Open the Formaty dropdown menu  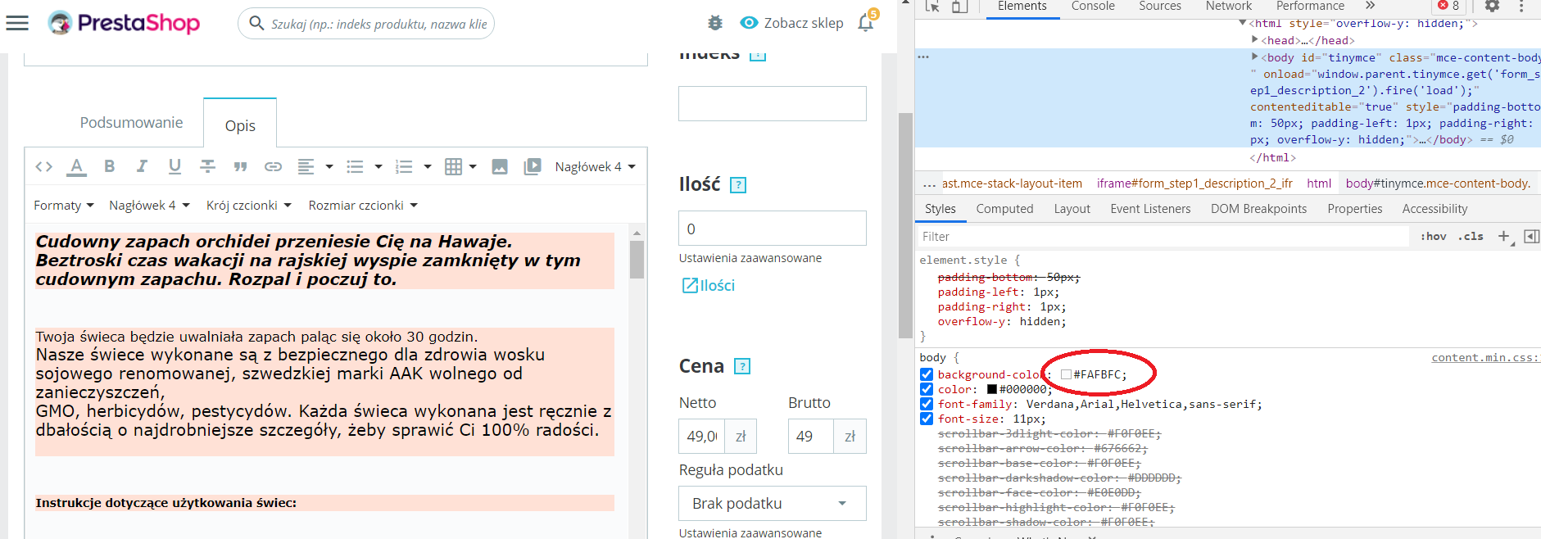64,206
